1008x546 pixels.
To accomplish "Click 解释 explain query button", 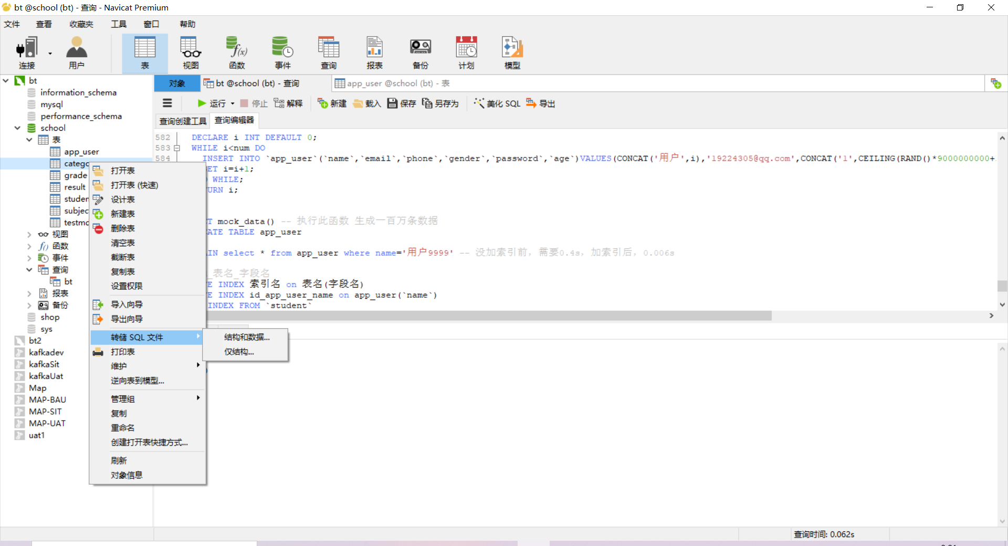I will pos(288,103).
